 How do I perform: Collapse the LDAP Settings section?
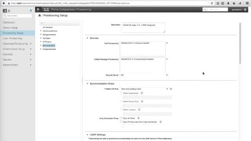pos(87,135)
